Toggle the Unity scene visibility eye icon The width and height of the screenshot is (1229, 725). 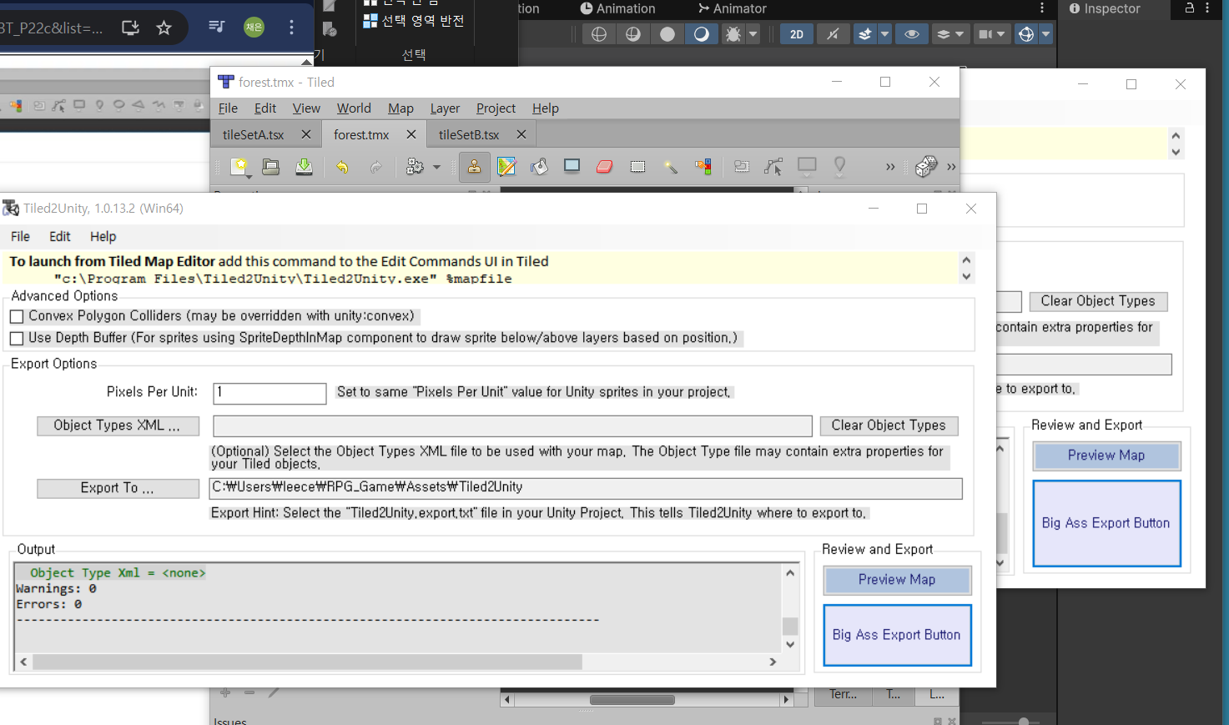[x=911, y=34]
